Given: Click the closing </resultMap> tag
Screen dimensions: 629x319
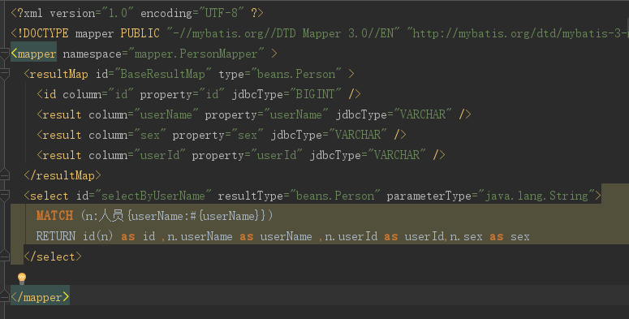Looking at the screenshot, I should 62,175.
